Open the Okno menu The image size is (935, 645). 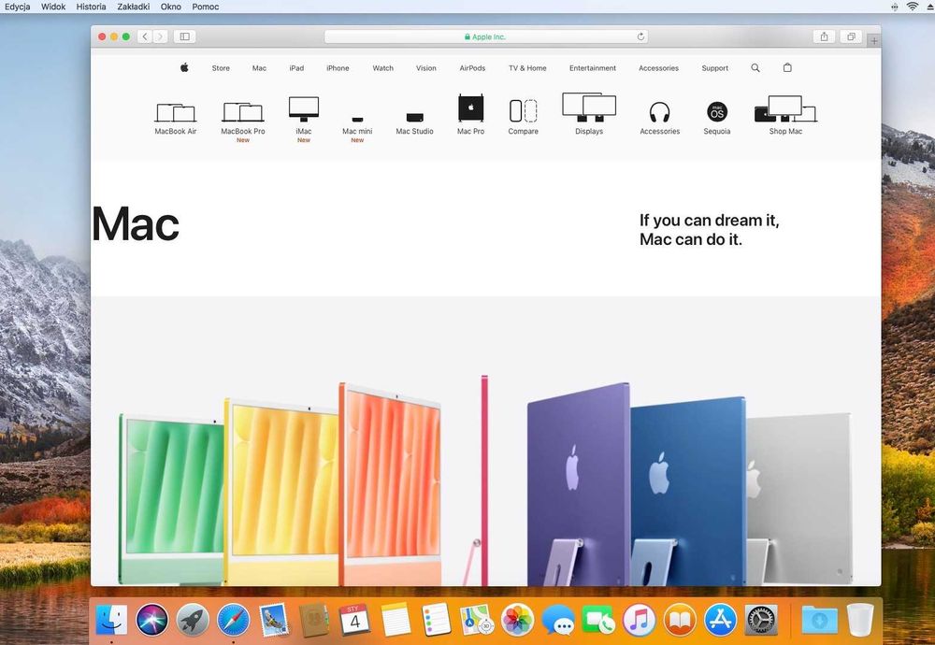click(171, 7)
